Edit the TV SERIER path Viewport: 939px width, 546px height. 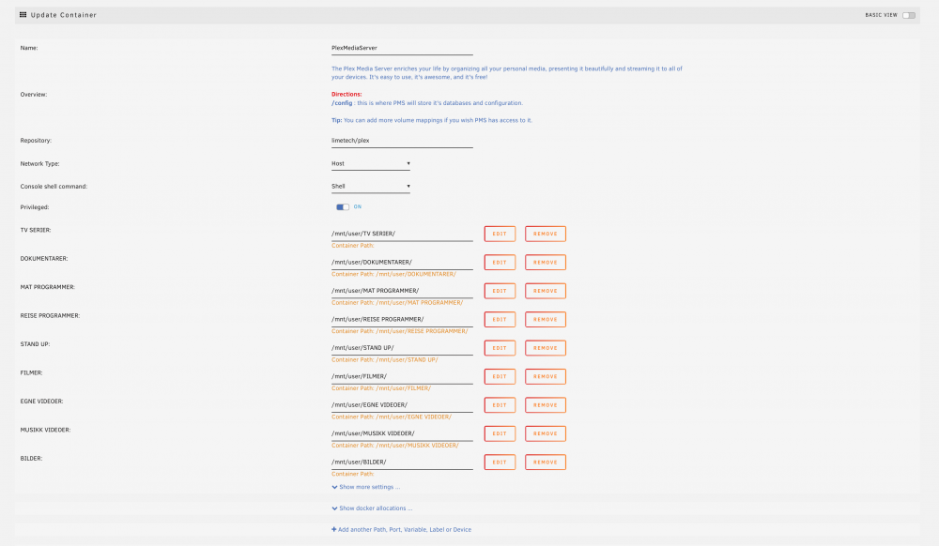500,234
